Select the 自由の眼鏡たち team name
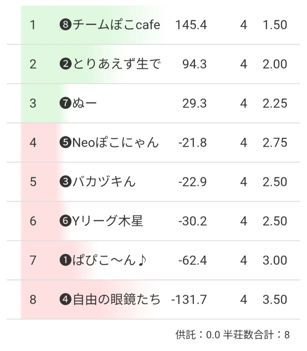This screenshot has width=307, height=351. [116, 300]
